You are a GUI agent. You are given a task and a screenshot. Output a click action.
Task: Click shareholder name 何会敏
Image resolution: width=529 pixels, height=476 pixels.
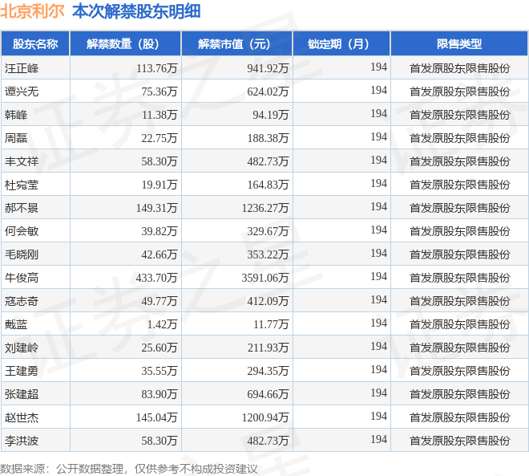click(x=22, y=231)
